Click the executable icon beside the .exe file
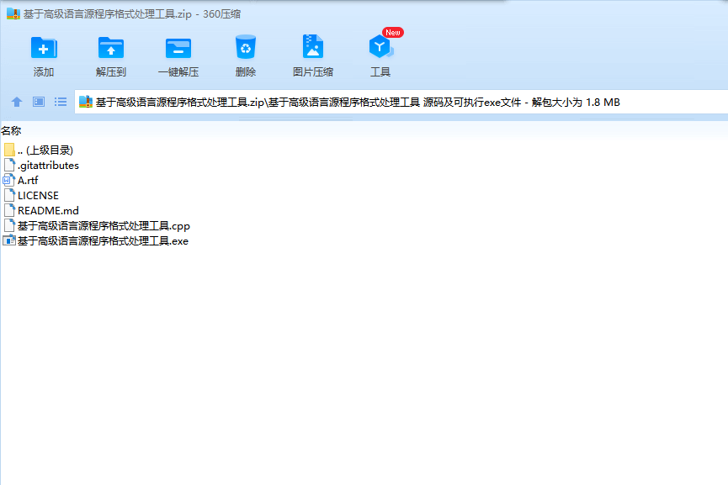 point(9,240)
